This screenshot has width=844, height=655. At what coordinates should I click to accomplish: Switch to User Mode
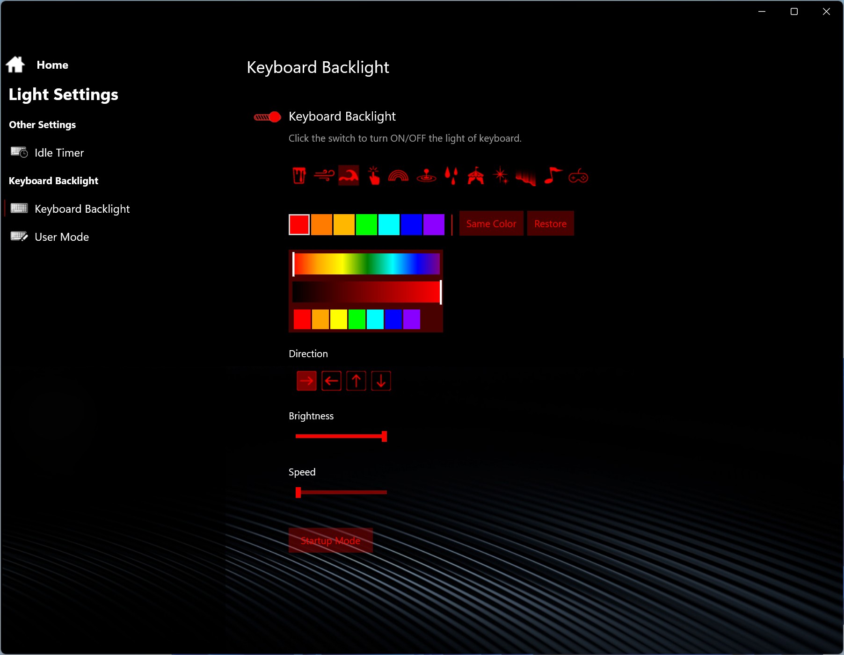pyautogui.click(x=50, y=237)
